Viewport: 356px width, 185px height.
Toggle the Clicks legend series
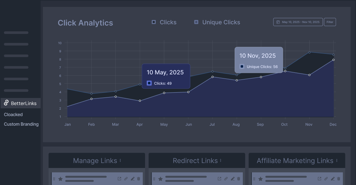[x=164, y=22]
